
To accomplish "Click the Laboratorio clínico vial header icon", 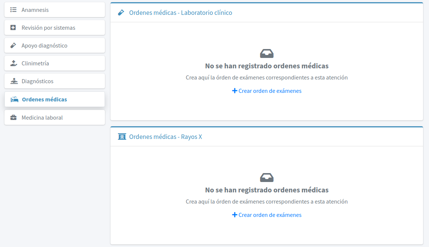I will coord(121,13).
